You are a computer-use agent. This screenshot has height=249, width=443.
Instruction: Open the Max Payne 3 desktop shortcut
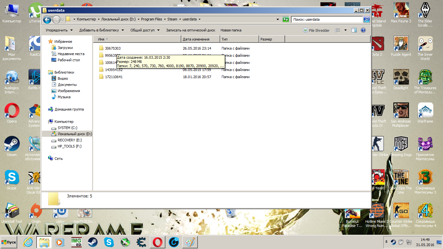point(401,13)
